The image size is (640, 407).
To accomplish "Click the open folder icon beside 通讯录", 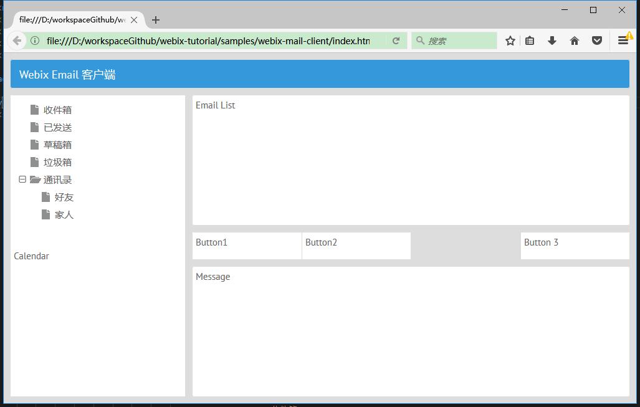I will pos(35,180).
